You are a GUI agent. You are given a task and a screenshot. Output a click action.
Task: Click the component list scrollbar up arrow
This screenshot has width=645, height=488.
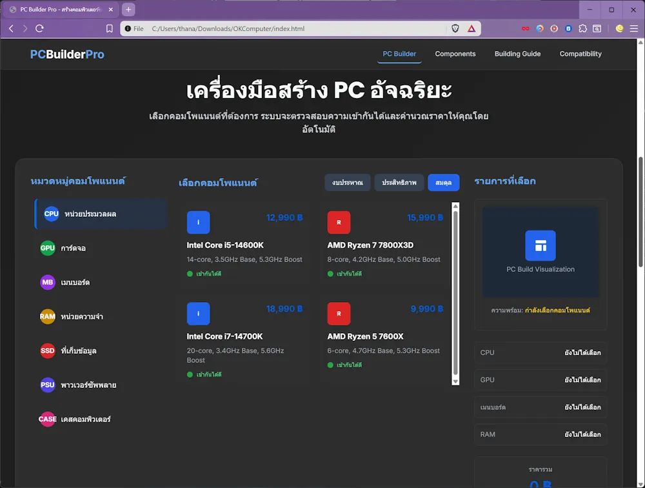point(455,206)
